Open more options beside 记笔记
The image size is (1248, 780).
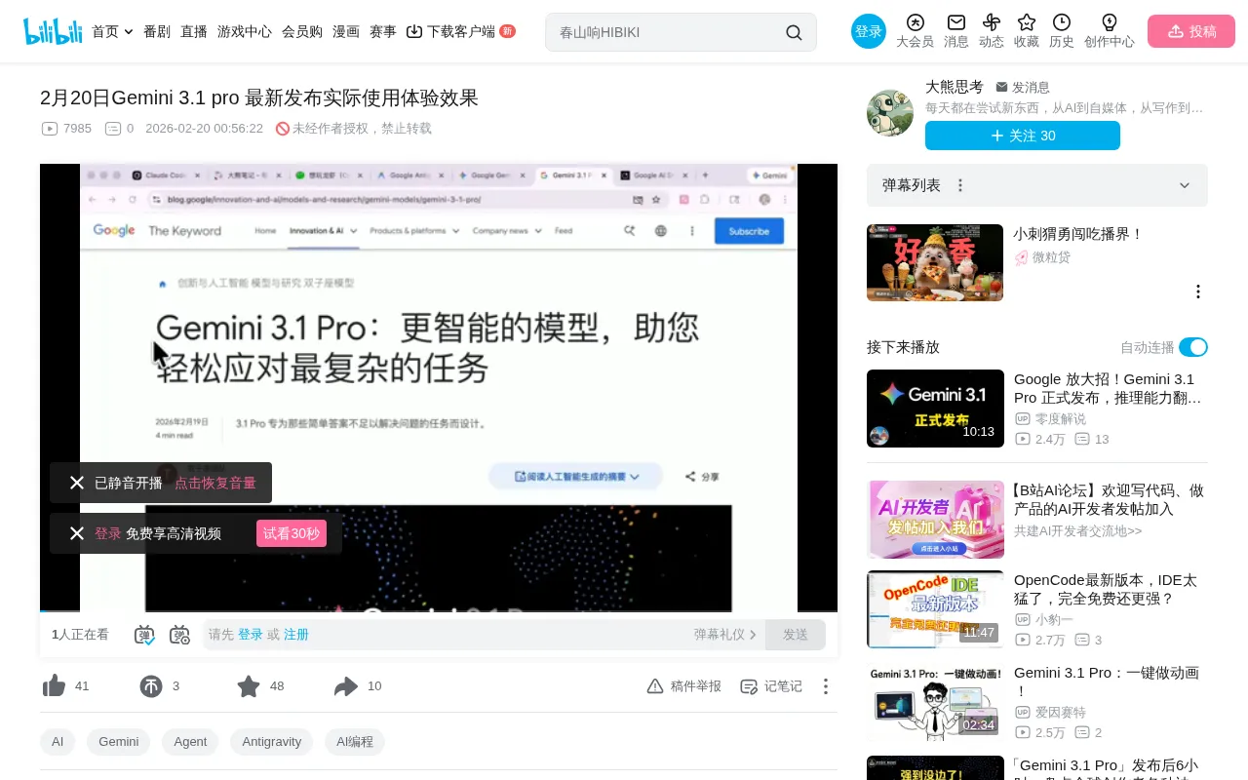pyautogui.click(x=826, y=686)
